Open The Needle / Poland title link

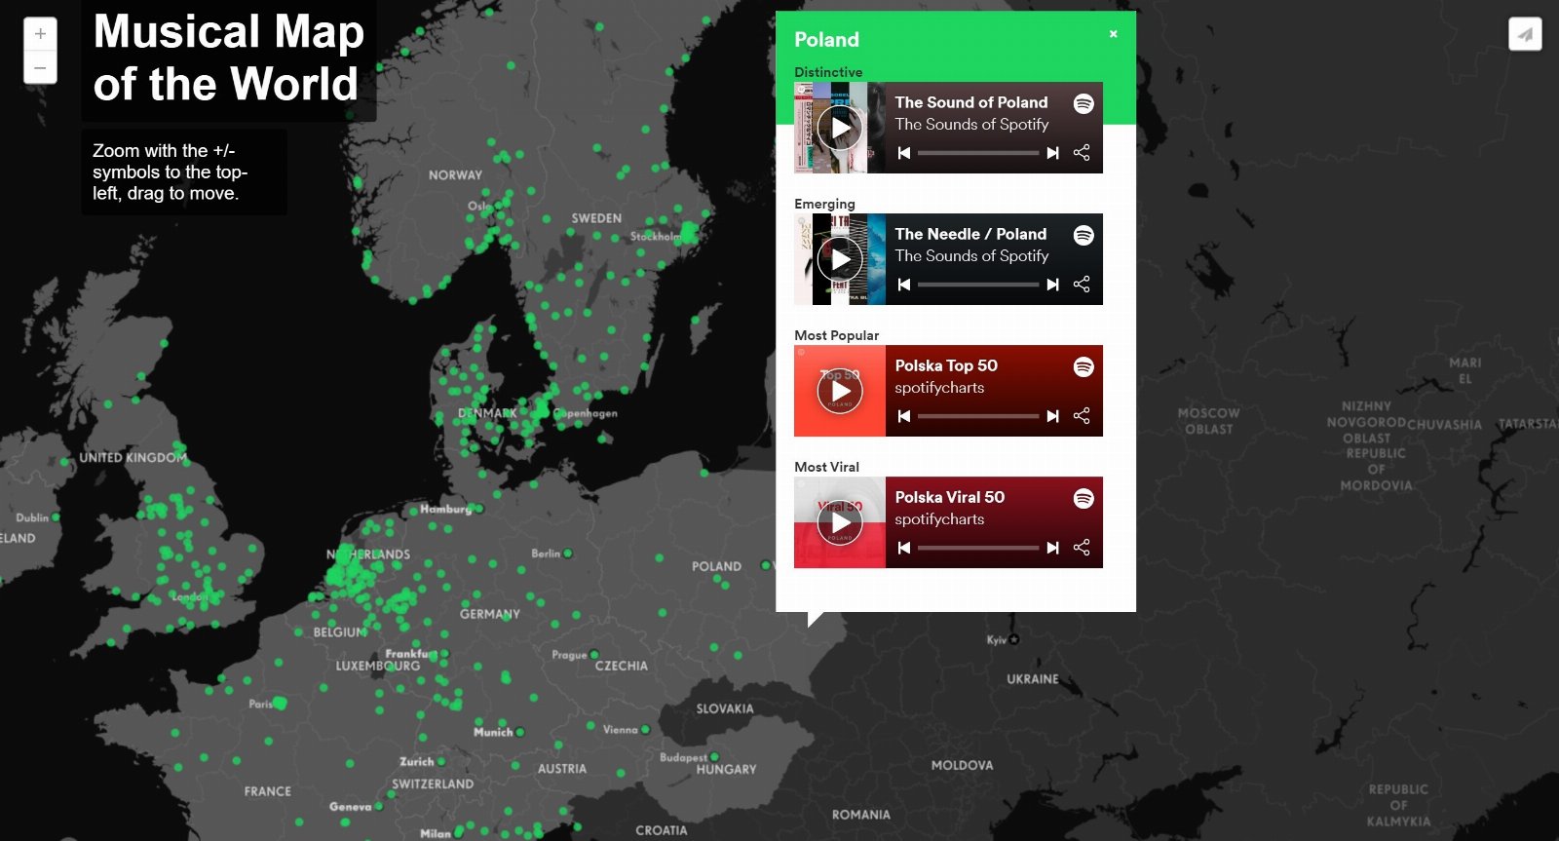[x=970, y=234]
